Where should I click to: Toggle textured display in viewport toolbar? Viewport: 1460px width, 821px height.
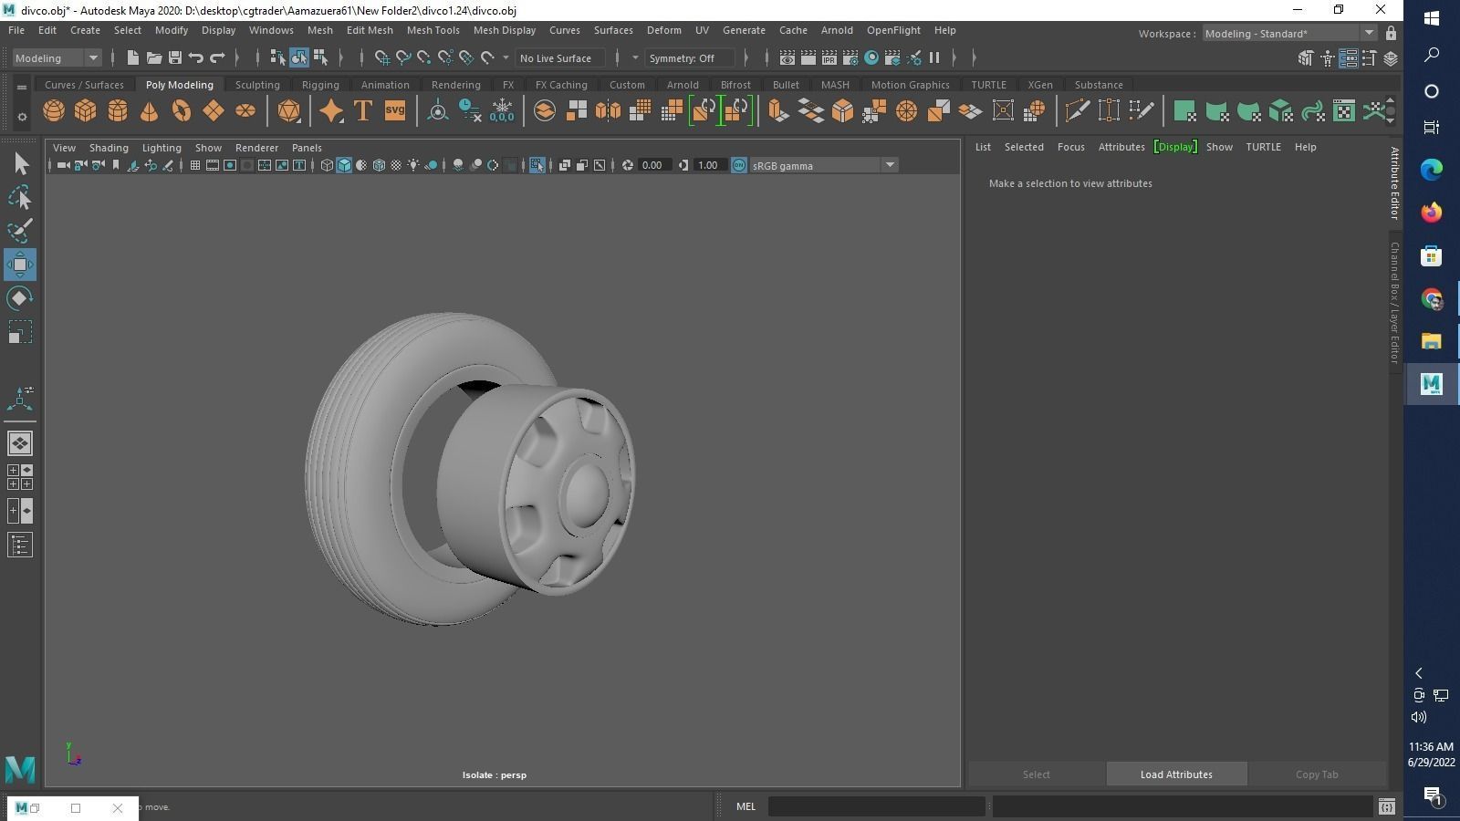pos(397,165)
